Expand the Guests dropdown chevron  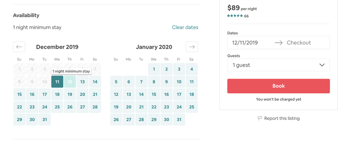pyautogui.click(x=322, y=65)
